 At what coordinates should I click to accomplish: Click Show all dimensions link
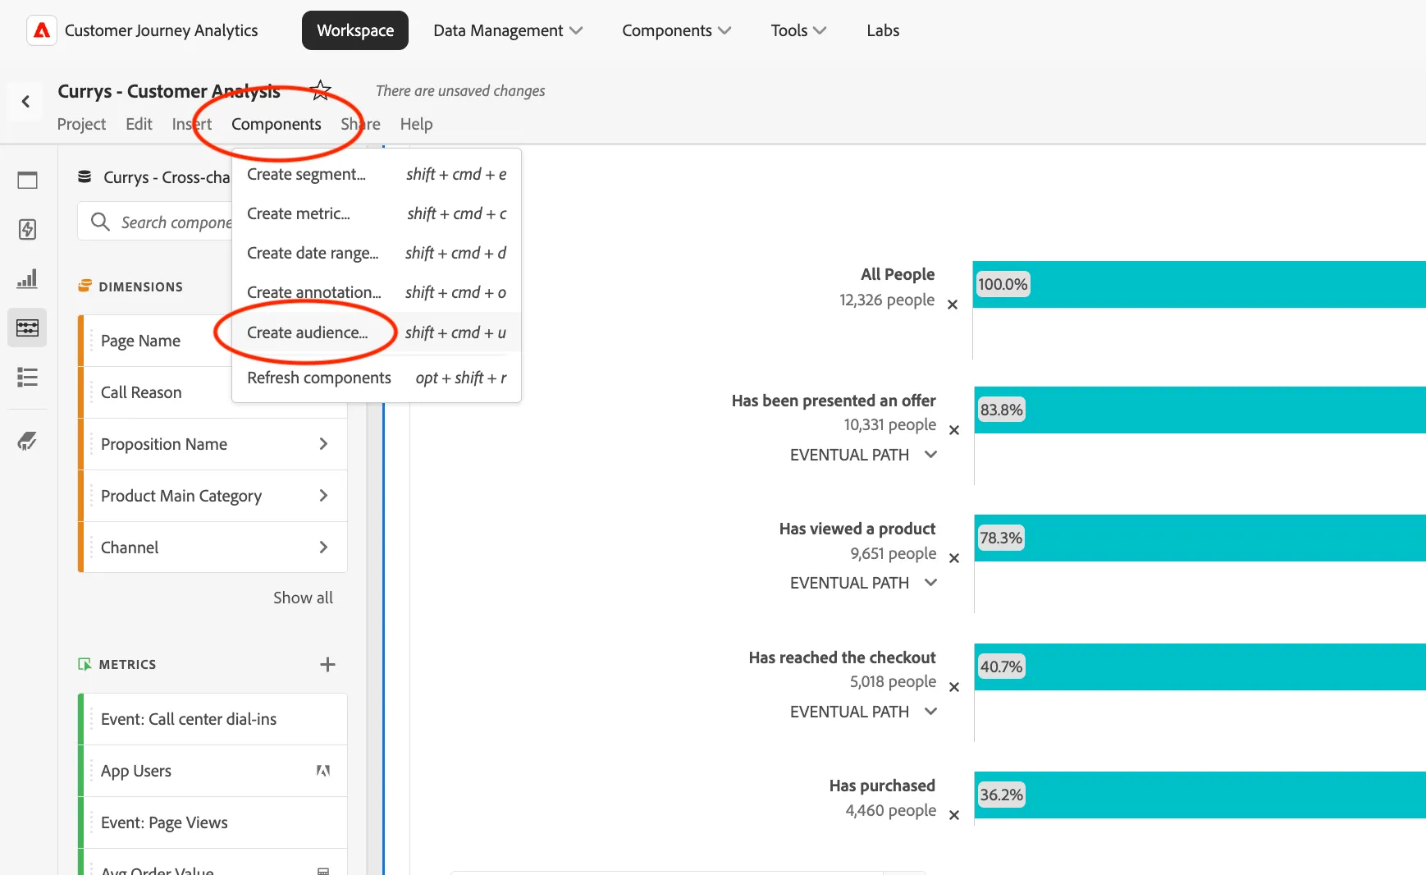(303, 598)
